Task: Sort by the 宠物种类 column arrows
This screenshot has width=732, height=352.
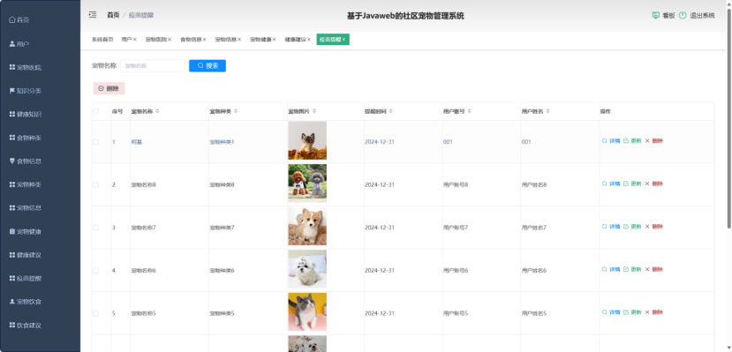Action: coord(236,111)
